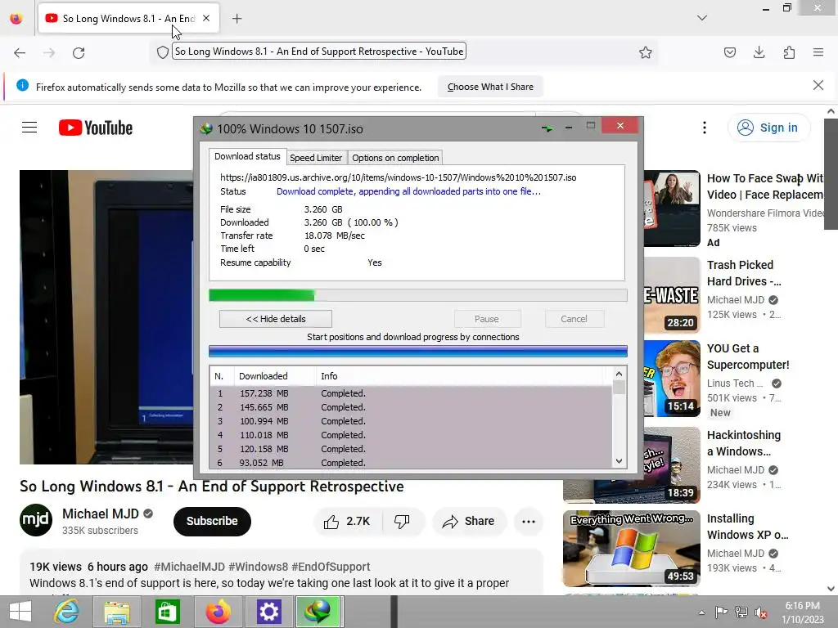Screen dimensions: 838x628
Task: Open the Firefox application menu
Action: point(818,52)
